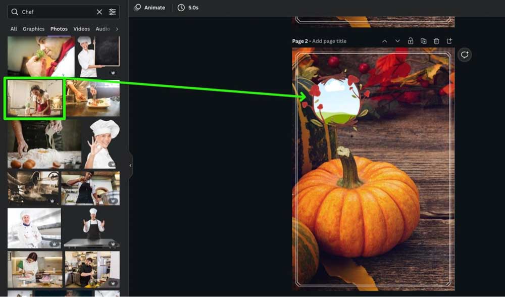
Task: Open the Videos tab
Action: pos(81,29)
